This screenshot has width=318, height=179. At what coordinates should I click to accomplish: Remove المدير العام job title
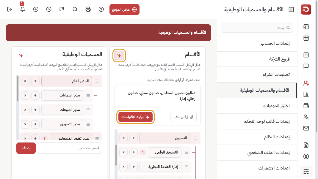[25, 81]
